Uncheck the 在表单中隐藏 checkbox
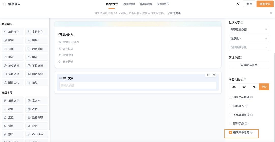The image size is (275, 142). pyautogui.click(x=231, y=132)
